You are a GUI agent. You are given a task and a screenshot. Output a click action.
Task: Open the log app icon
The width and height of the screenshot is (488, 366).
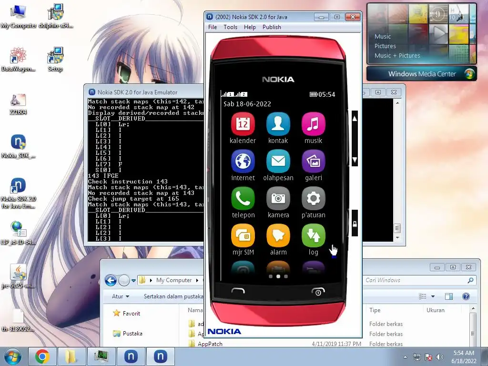314,235
